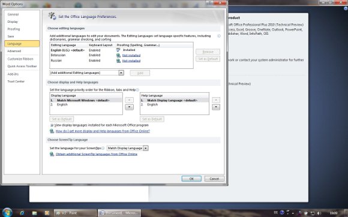The height and width of the screenshot is (217, 348).
Task: Click the OK button
Action: [191, 179]
